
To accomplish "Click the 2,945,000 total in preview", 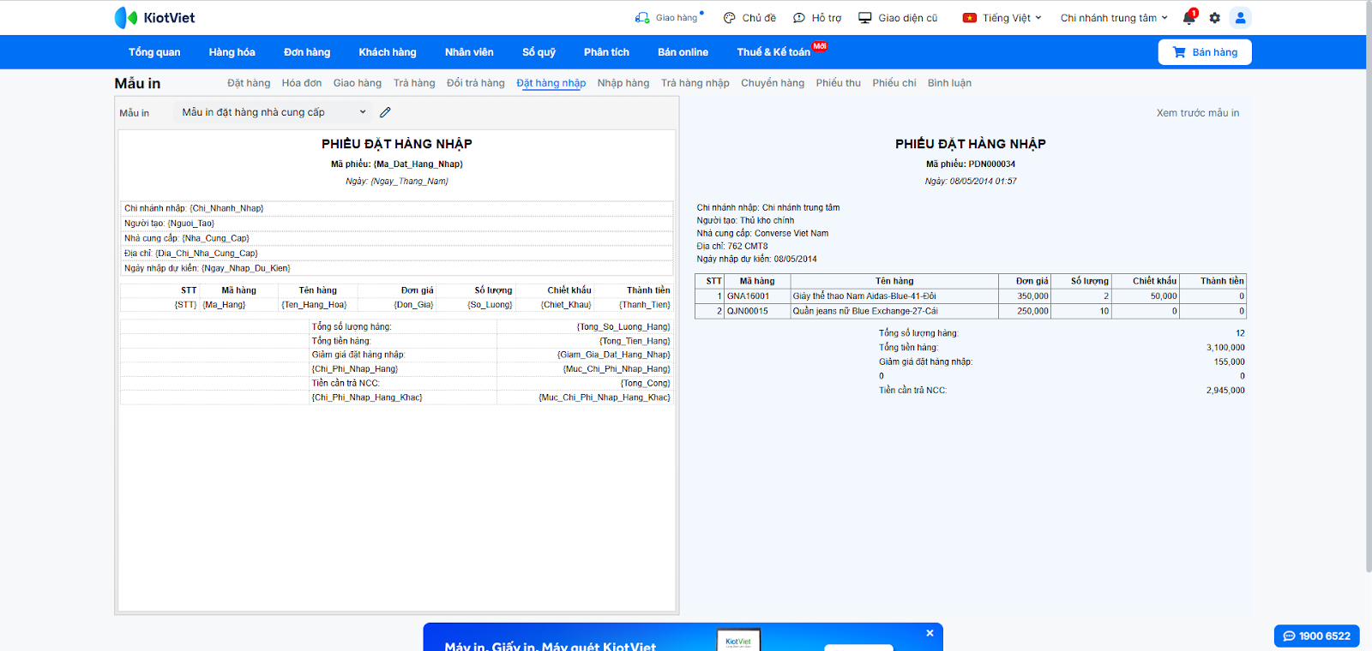I will tap(1225, 391).
